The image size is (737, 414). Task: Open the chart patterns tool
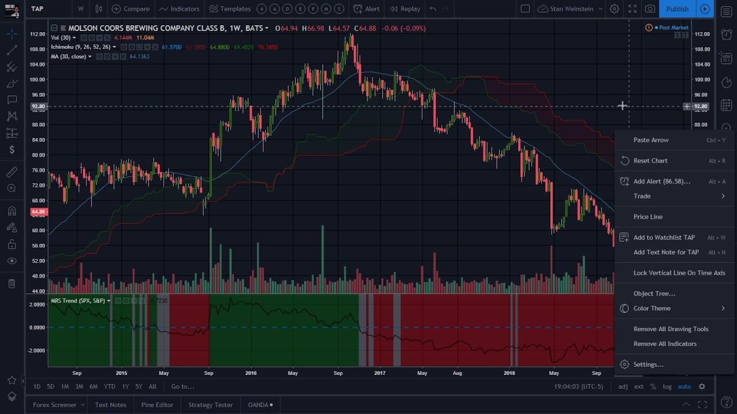pyautogui.click(x=12, y=117)
